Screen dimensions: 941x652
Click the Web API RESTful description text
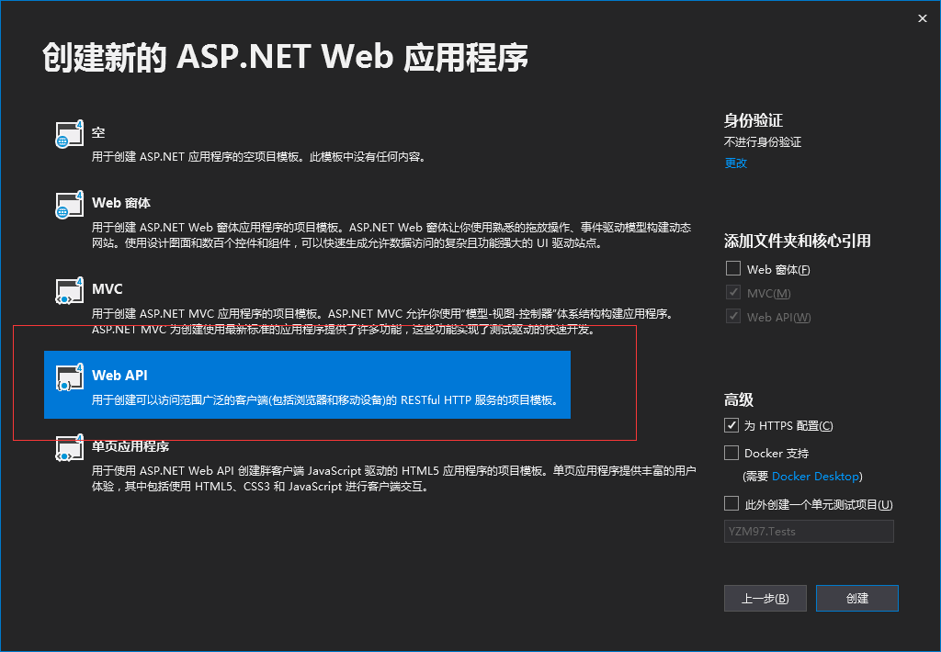325,399
